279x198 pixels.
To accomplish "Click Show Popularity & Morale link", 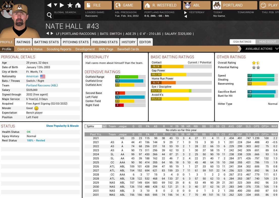I will (x=62, y=126).
